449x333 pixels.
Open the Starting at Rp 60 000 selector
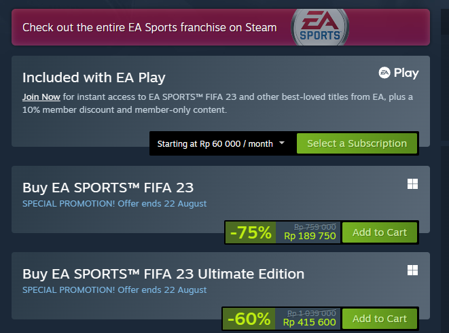point(221,143)
